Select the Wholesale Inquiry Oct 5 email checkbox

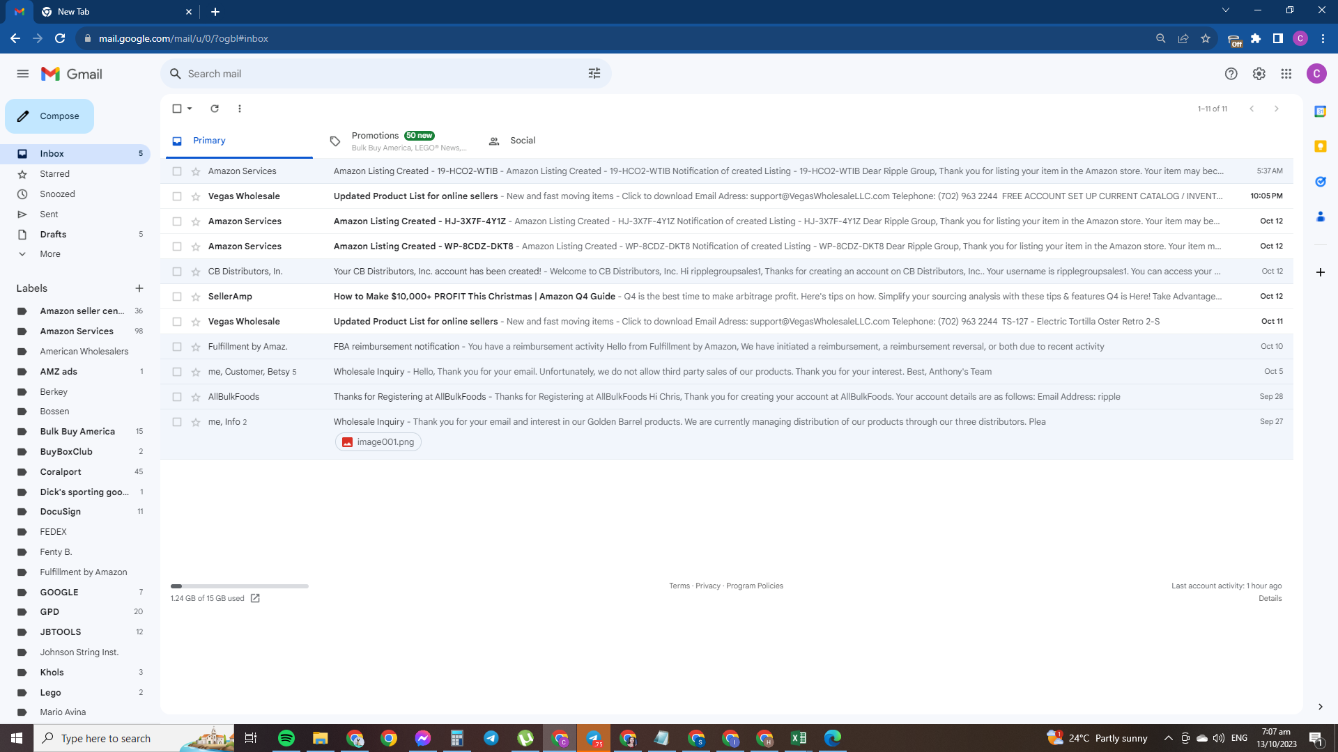(x=177, y=372)
